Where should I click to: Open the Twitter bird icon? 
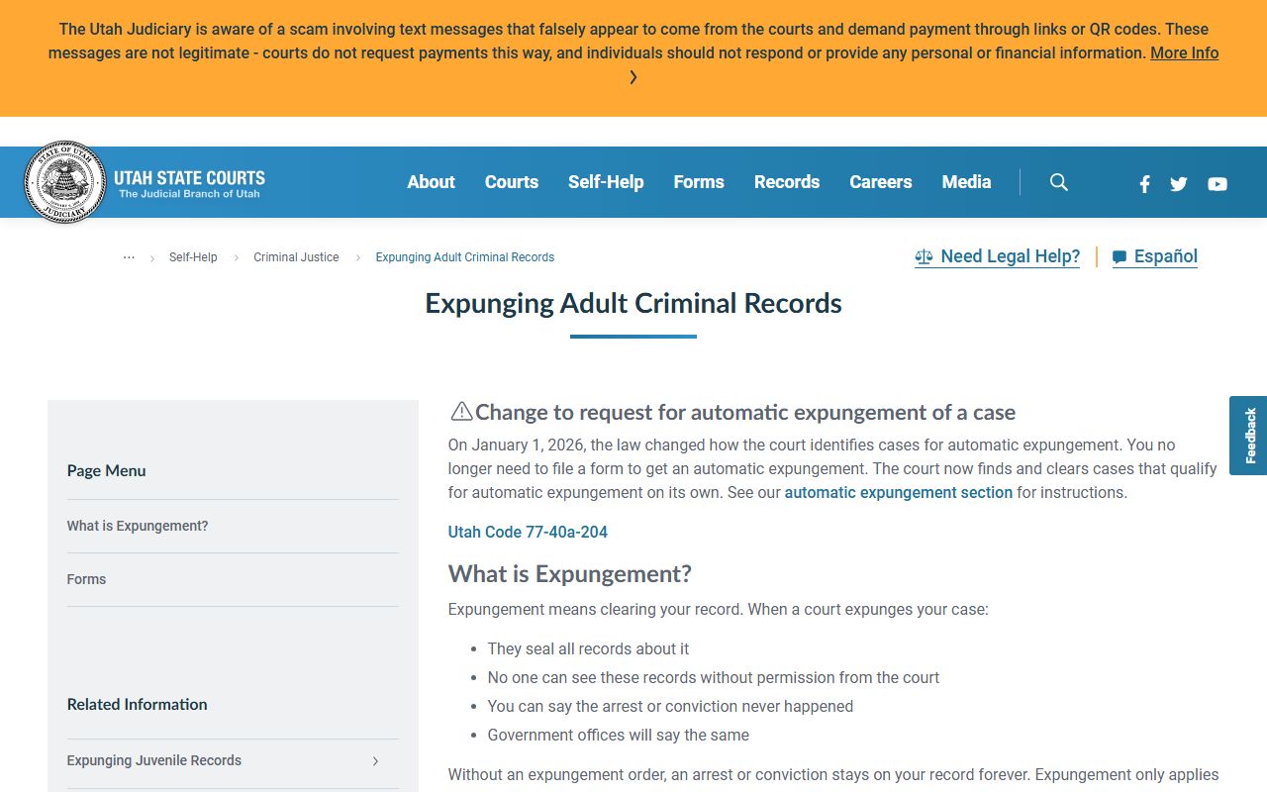pos(1179,183)
